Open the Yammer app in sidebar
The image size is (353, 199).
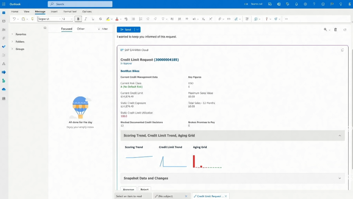(x=4, y=72)
